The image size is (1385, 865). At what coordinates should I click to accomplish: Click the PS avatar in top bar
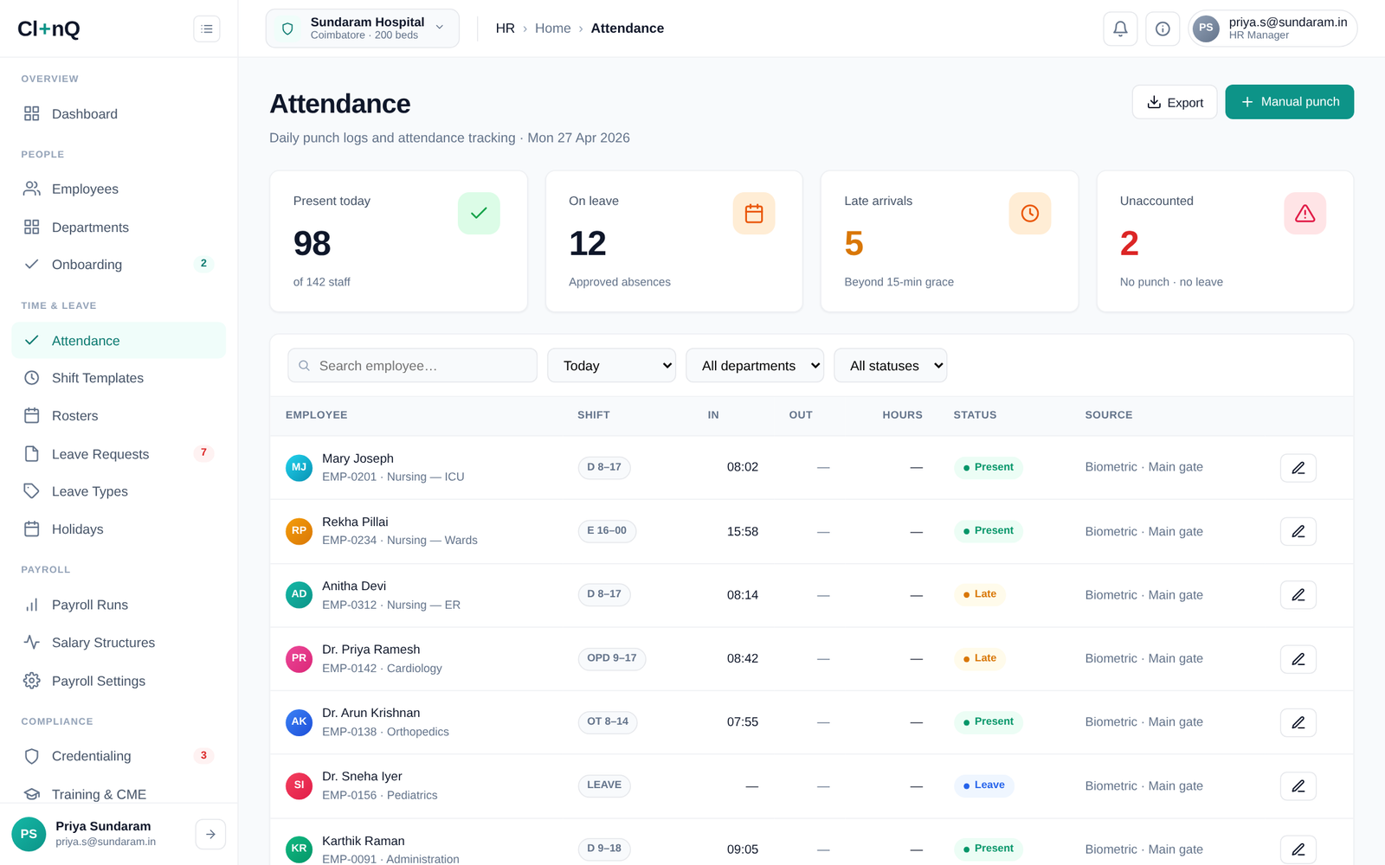click(x=1206, y=29)
